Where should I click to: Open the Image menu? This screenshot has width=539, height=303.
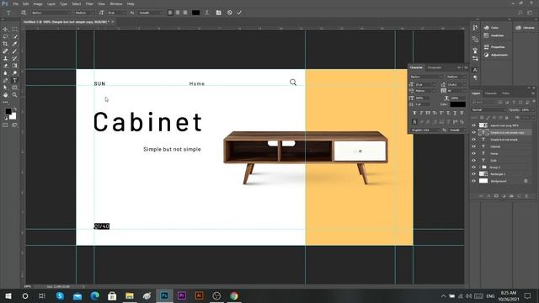tap(38, 3)
